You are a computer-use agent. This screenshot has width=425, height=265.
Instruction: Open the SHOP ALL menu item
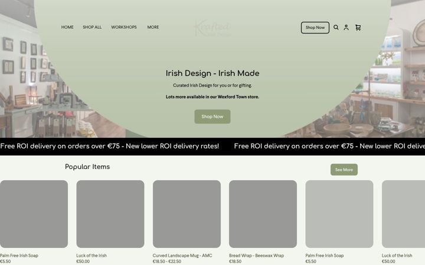[x=92, y=27]
